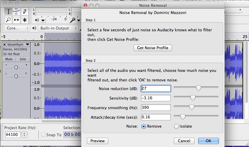Enable the Snap To checkbox
This screenshot has width=249, height=147.
(43, 135)
